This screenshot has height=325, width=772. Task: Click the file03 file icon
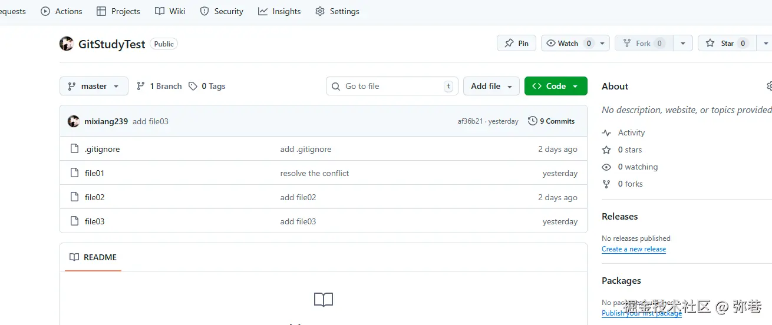tap(74, 221)
